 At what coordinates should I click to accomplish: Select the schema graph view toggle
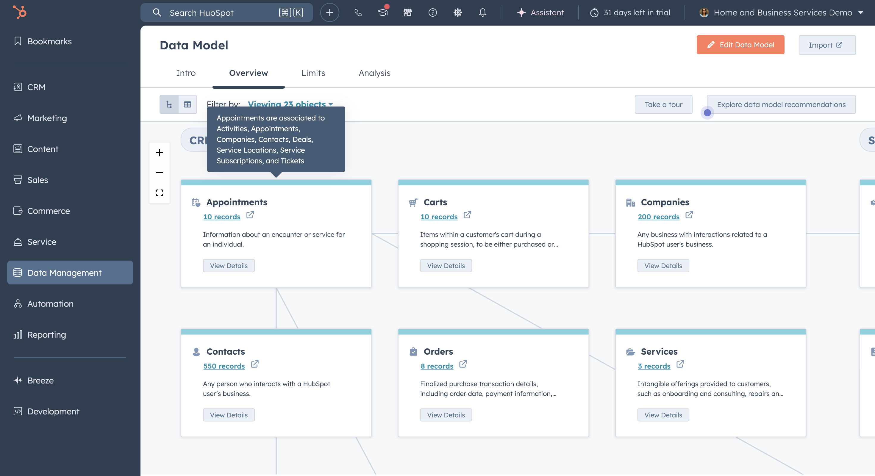(x=169, y=104)
